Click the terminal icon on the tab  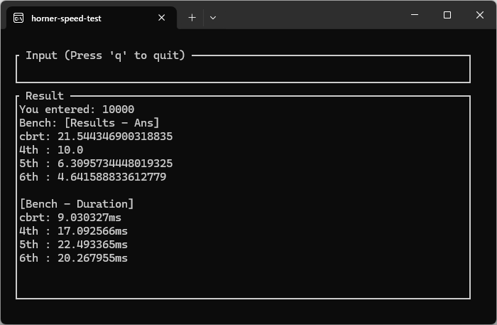pos(18,18)
